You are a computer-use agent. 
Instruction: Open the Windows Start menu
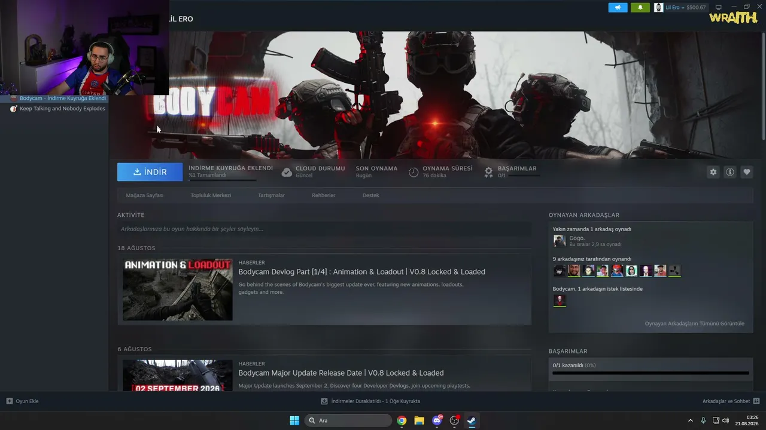294,420
